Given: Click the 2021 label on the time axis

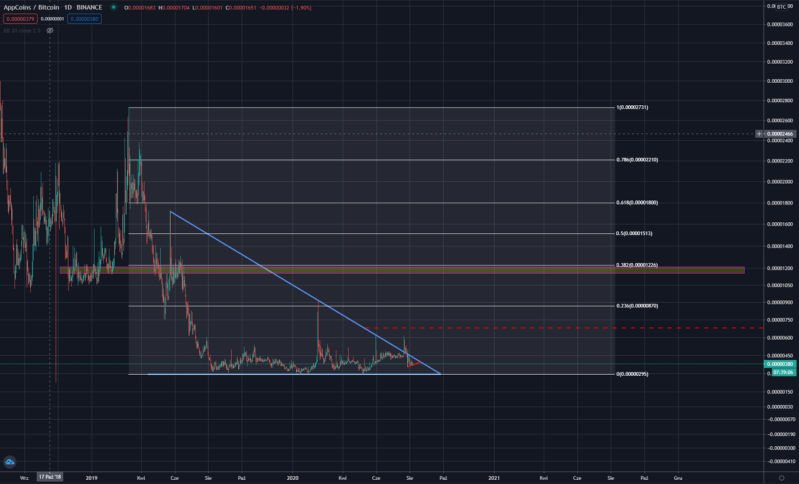Looking at the screenshot, I should tap(494, 477).
